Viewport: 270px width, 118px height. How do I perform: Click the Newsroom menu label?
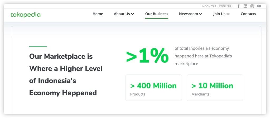[x=188, y=14]
